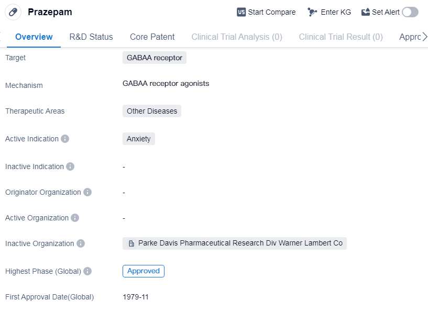
Task: Show info for Active Indication
Action: point(65,139)
